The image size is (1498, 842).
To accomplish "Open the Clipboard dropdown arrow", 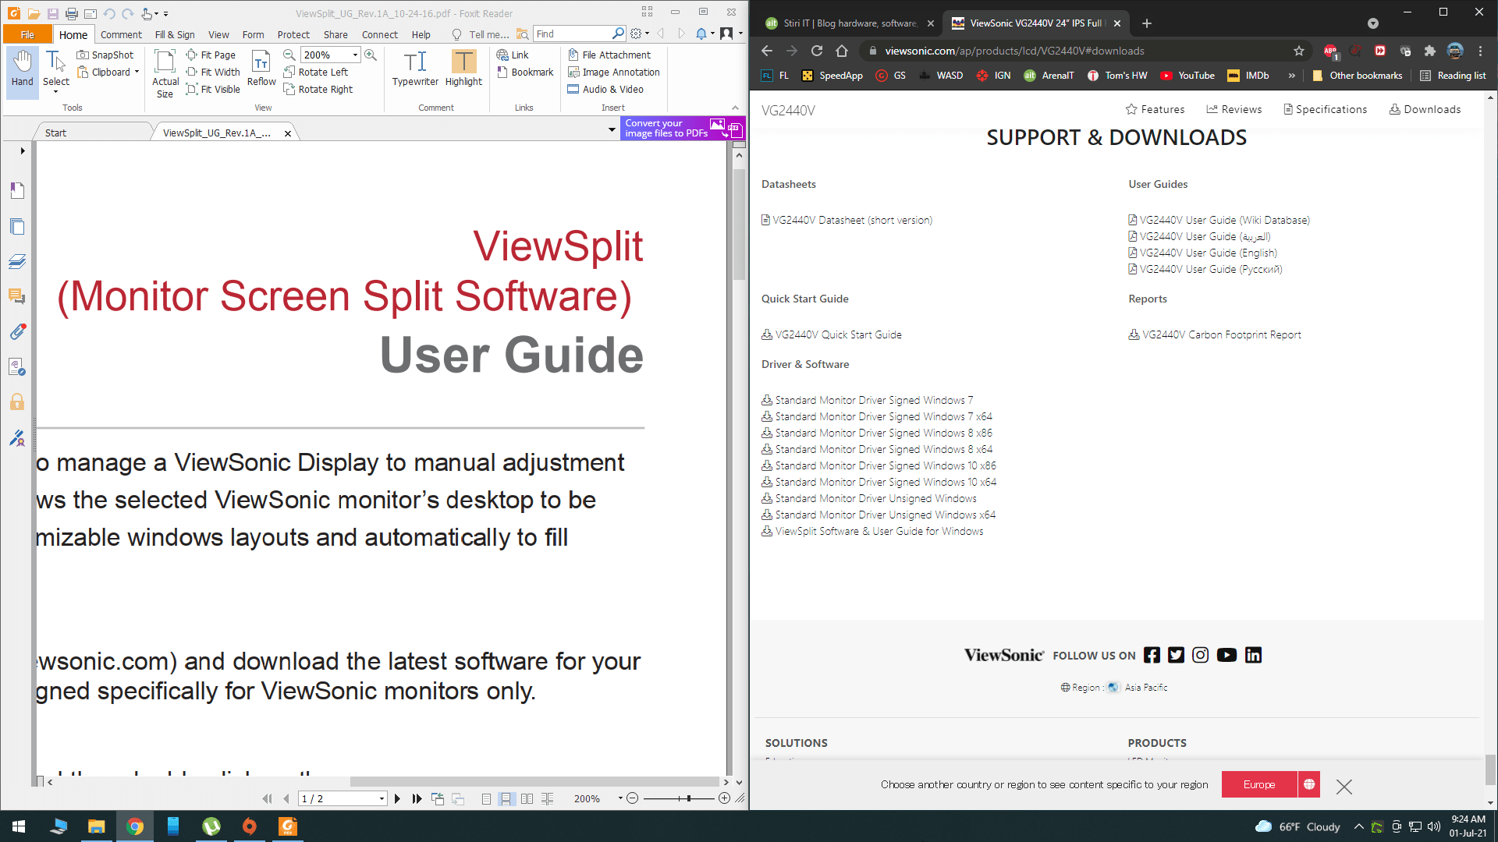I will pyautogui.click(x=137, y=72).
